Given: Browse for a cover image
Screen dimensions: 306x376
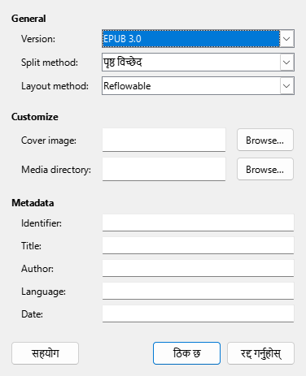Looking at the screenshot, I should (265, 140).
